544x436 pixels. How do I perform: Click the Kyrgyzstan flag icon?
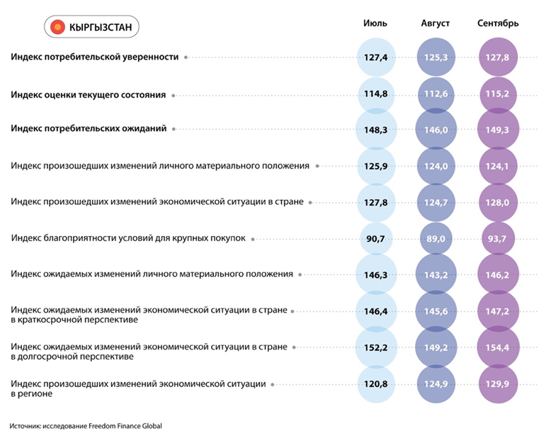[x=59, y=28]
